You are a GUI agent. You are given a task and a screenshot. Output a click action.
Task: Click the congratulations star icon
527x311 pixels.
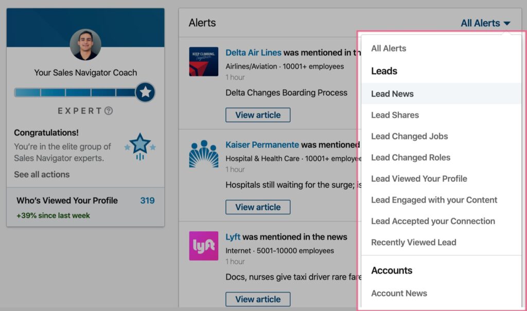[x=140, y=147]
